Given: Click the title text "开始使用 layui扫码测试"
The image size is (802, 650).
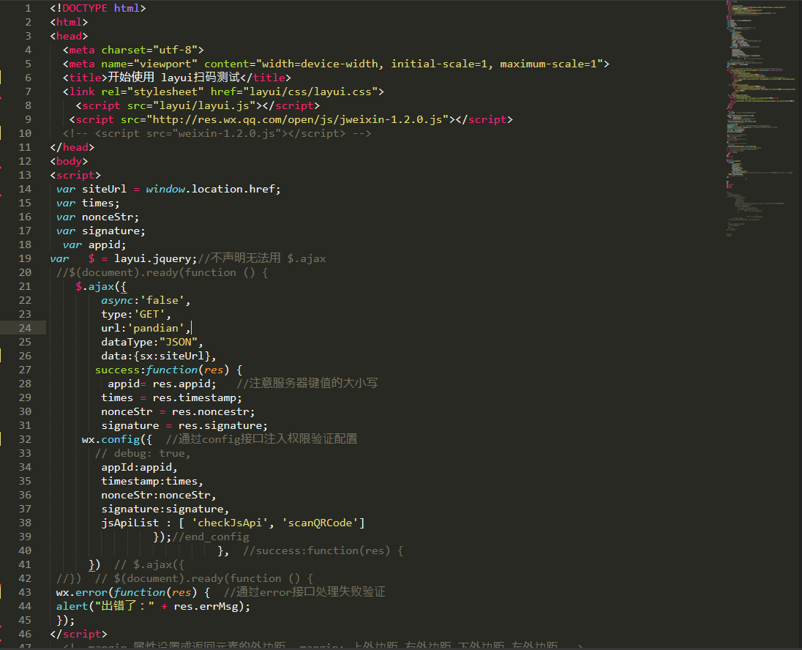Looking at the screenshot, I should [x=174, y=78].
